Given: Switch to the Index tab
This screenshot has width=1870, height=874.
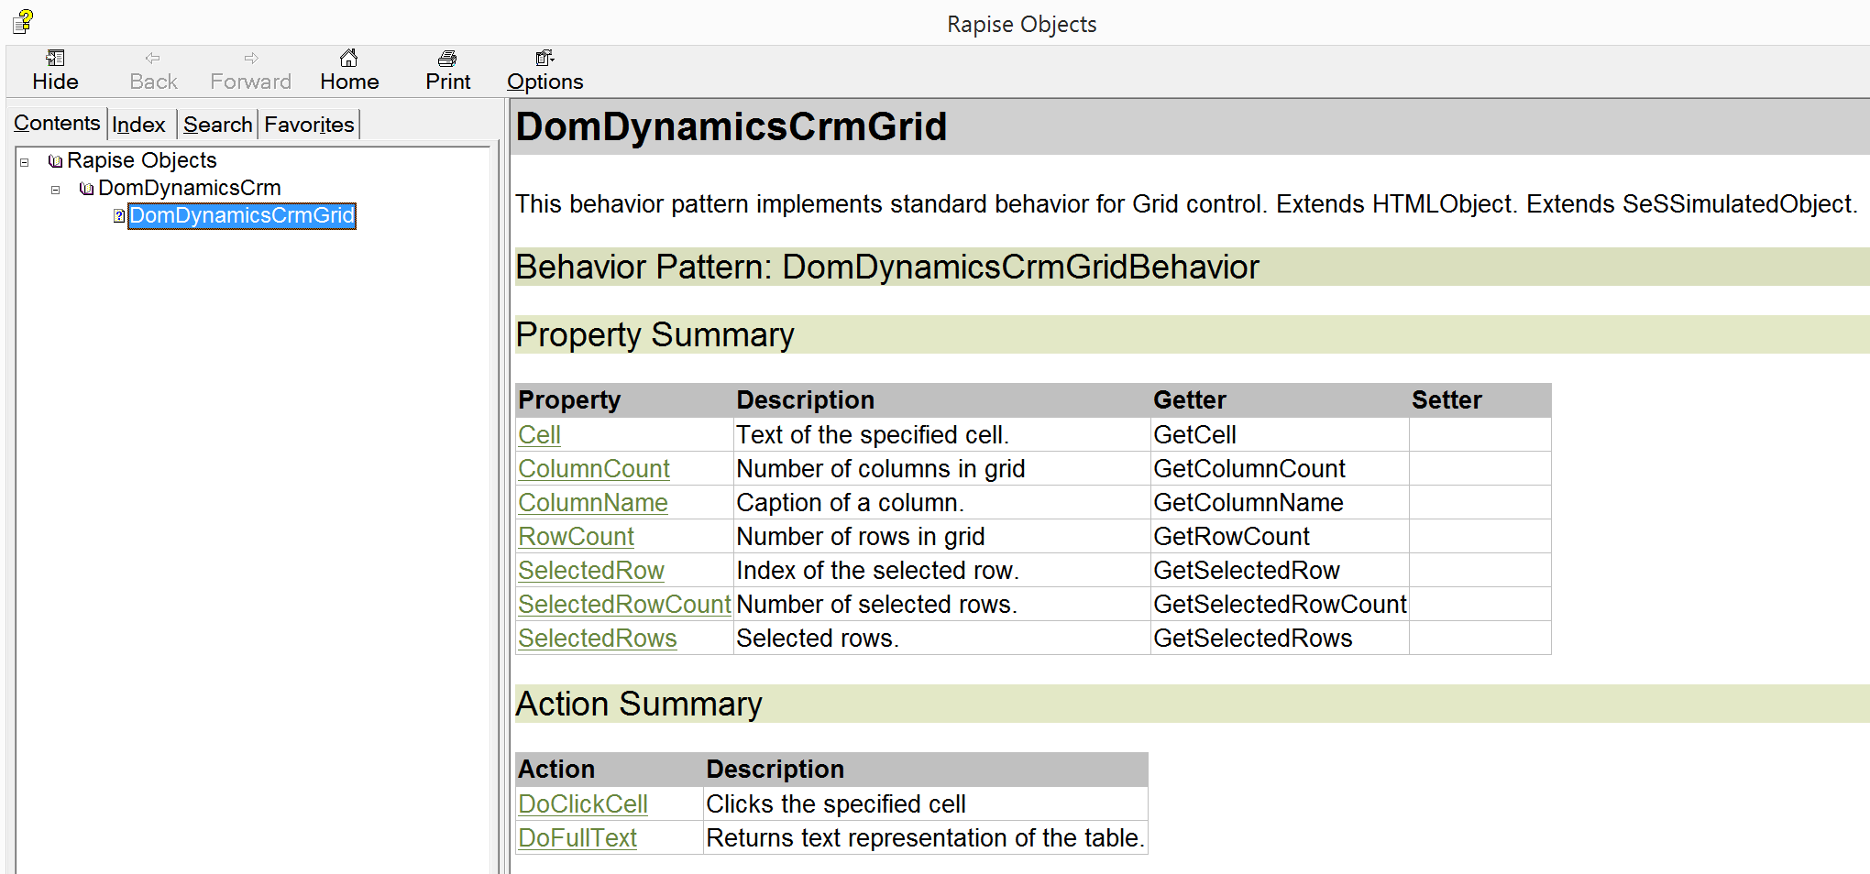Looking at the screenshot, I should coord(138,125).
